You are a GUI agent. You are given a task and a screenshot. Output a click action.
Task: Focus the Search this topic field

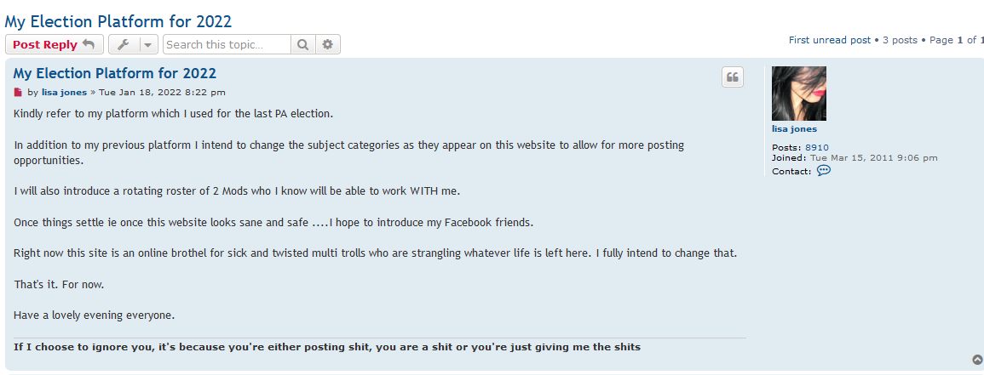[227, 45]
